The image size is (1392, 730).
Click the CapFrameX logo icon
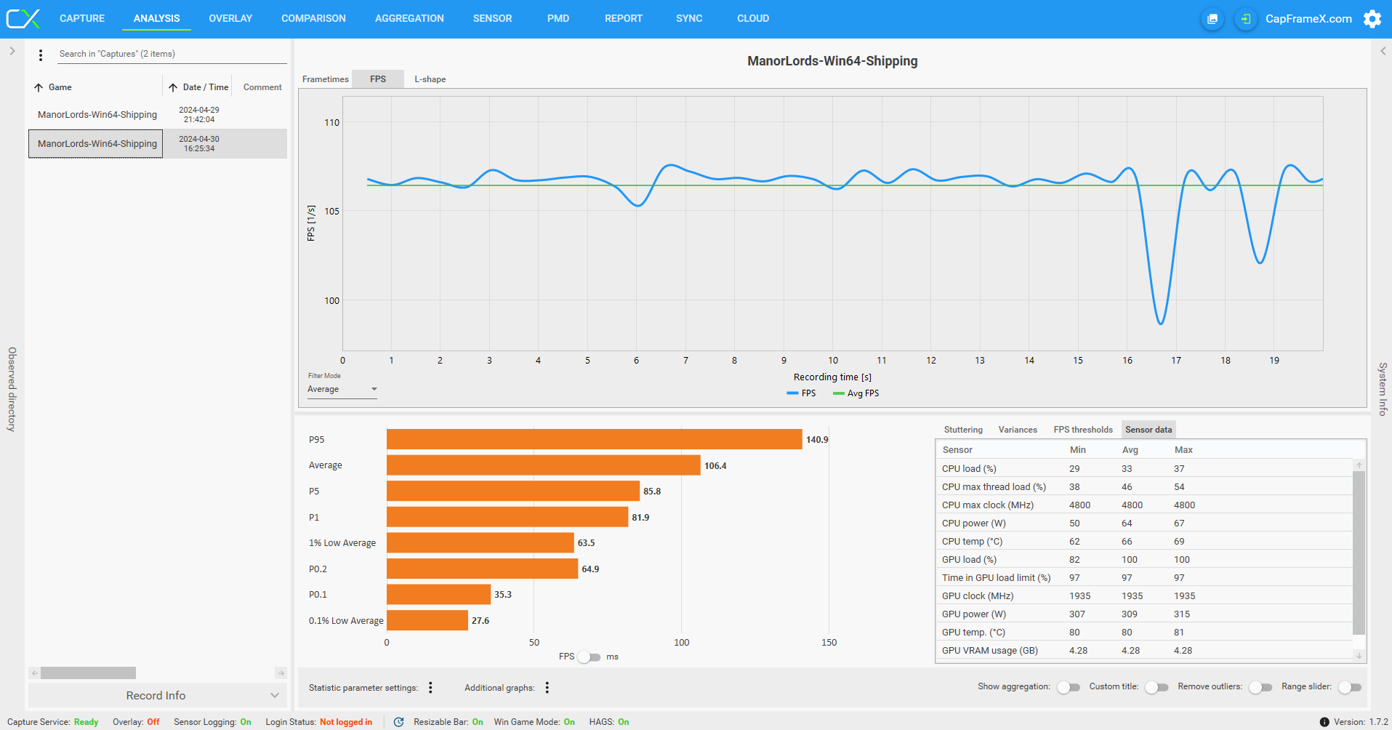click(23, 18)
